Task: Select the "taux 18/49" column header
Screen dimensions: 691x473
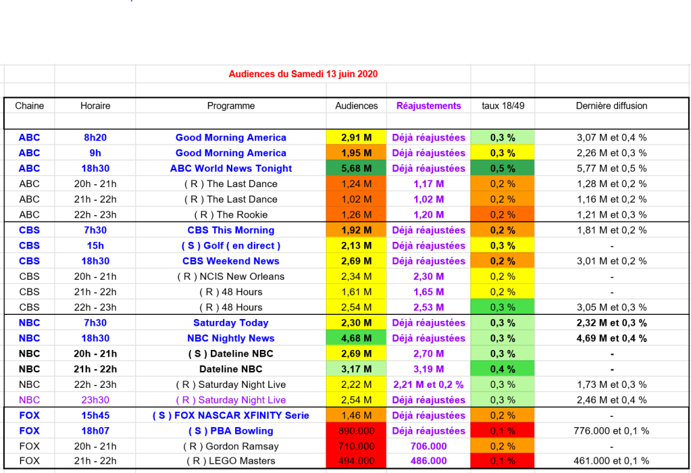Action: coord(503,105)
